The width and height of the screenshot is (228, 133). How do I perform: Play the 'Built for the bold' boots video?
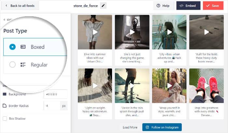207,32
